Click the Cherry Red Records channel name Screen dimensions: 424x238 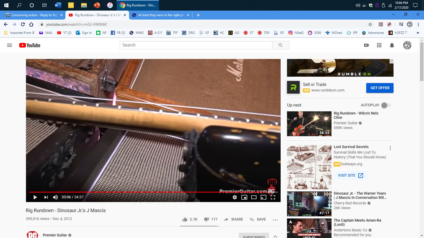350,203
